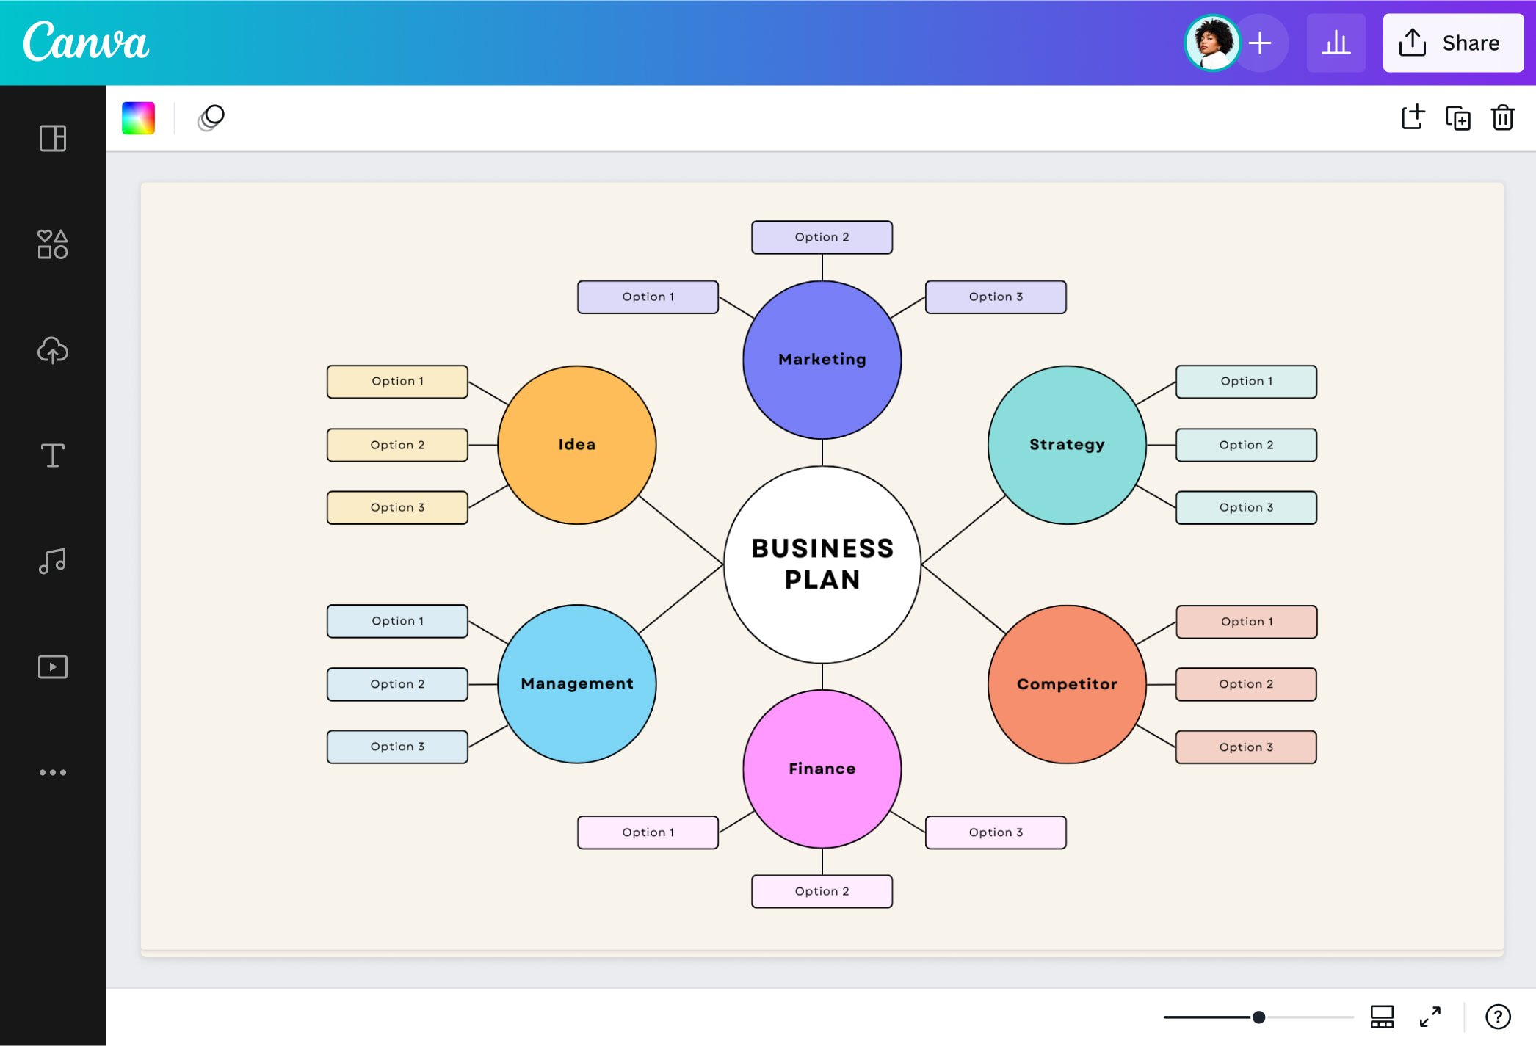1536x1046 pixels.
Task: Open the color picker swatch in the toolbar
Action: tap(139, 117)
